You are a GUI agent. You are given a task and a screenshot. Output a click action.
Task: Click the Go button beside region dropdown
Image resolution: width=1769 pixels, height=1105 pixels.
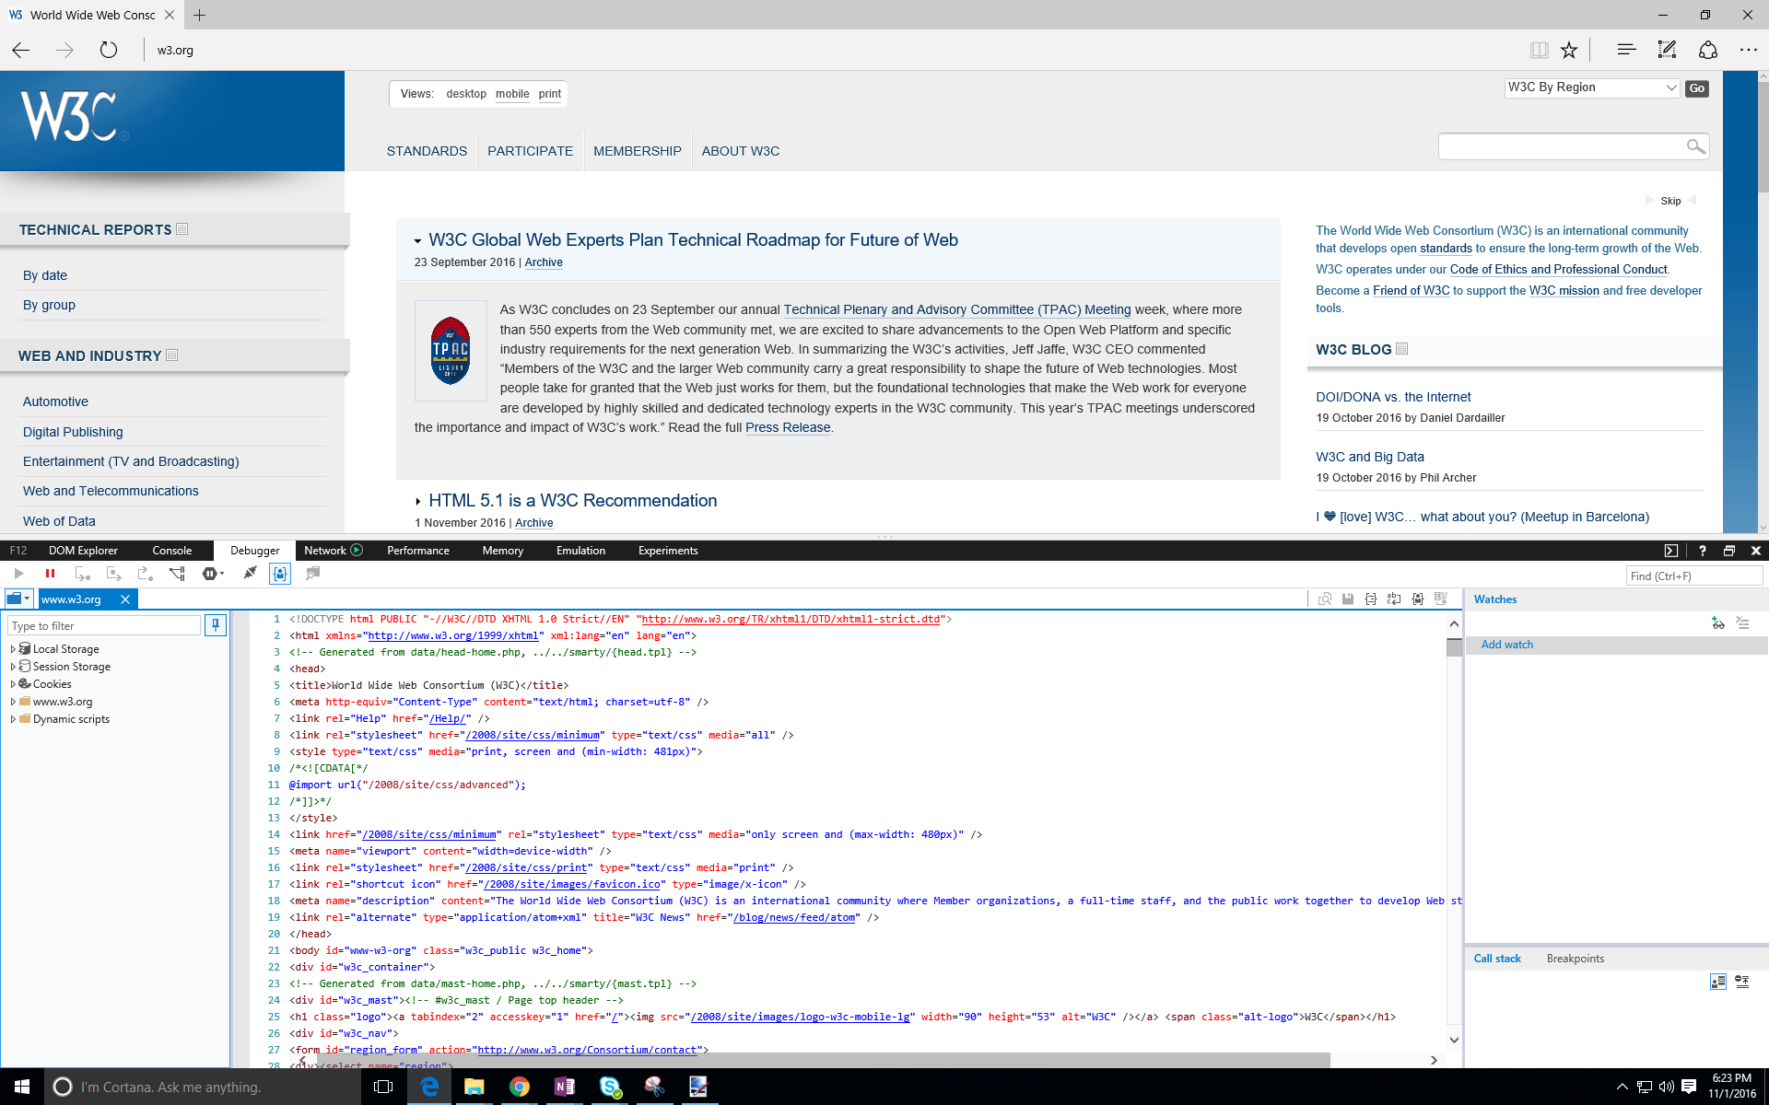1697,88
